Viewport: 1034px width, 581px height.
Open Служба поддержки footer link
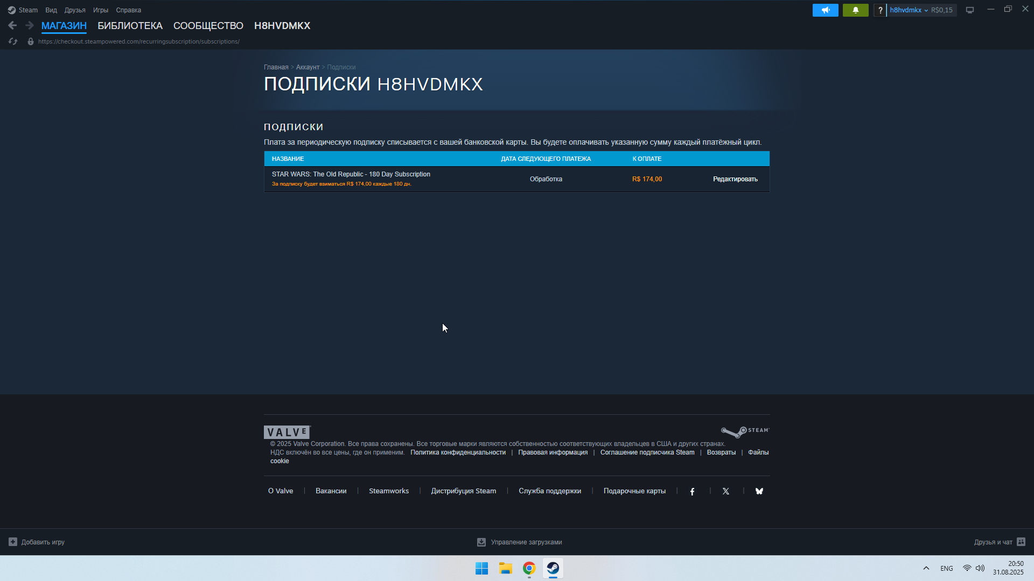click(550, 491)
